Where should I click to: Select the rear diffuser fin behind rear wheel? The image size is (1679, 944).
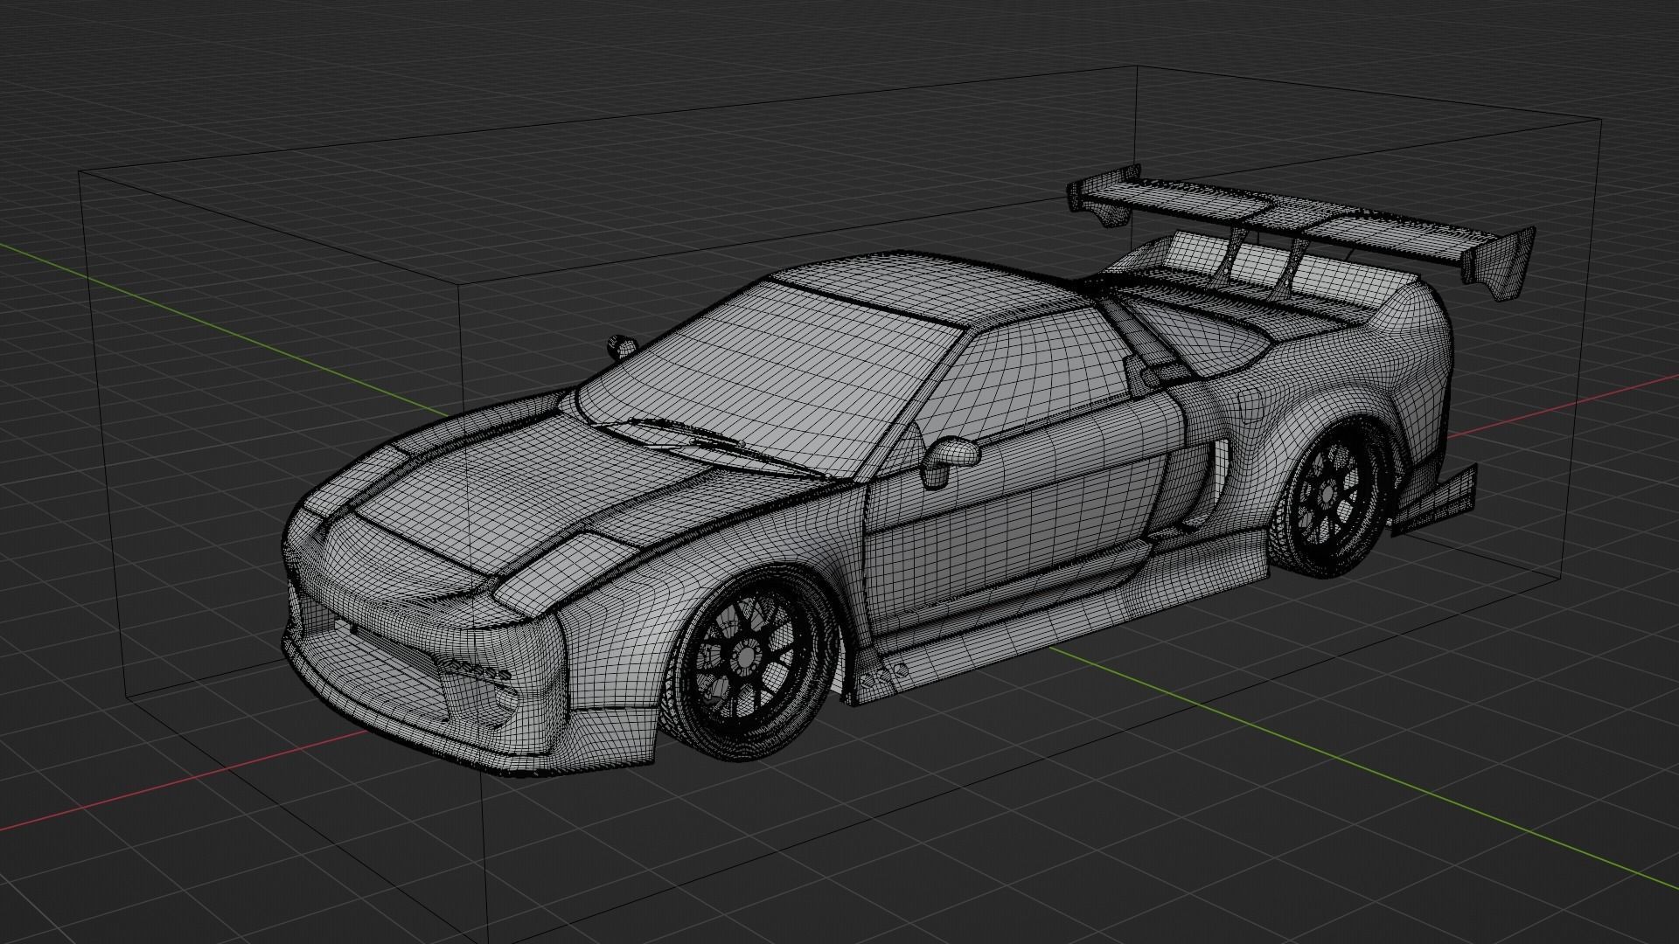pyautogui.click(x=1434, y=504)
